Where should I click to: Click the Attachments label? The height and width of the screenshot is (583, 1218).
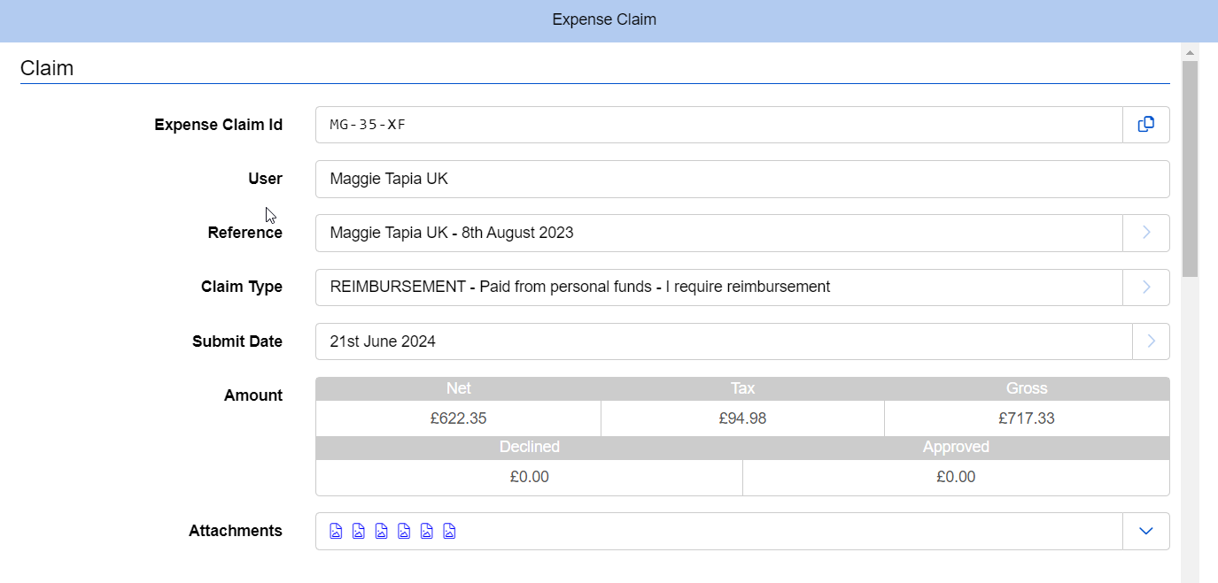point(236,531)
